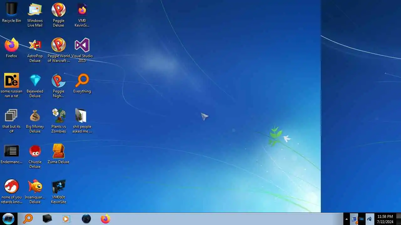Select the Peggle Deluxe desktop icon

[x=59, y=15]
